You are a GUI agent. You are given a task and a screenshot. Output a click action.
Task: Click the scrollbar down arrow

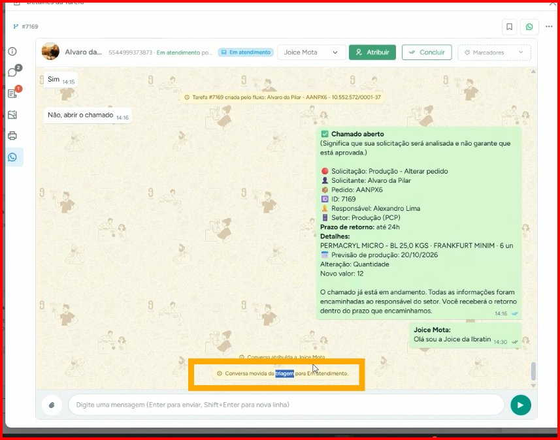point(533,386)
